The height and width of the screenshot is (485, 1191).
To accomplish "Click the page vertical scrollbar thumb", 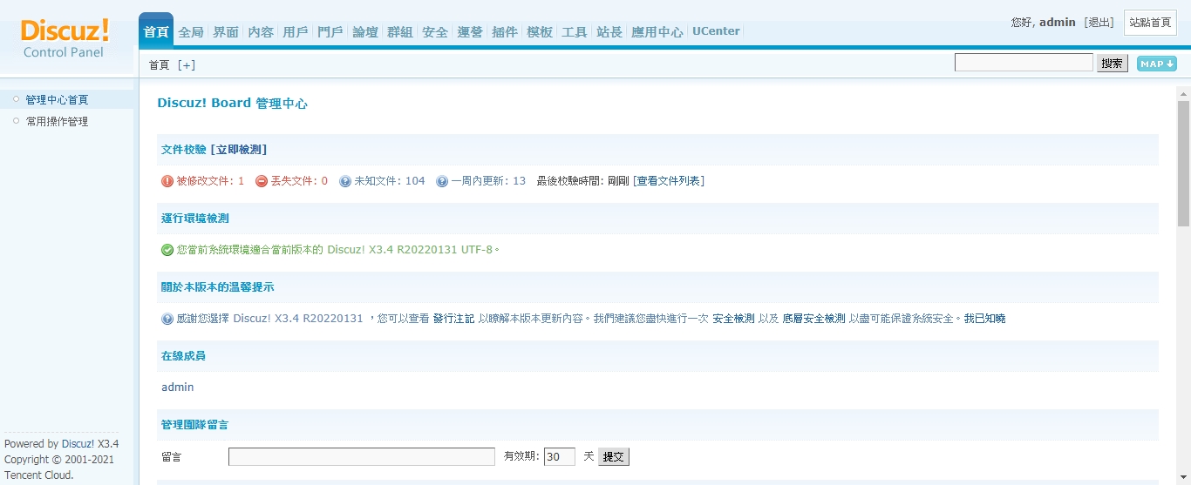I will point(1183,164).
